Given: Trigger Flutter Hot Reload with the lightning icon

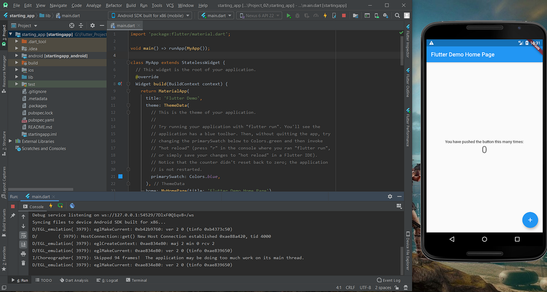Looking at the screenshot, I should [326, 15].
